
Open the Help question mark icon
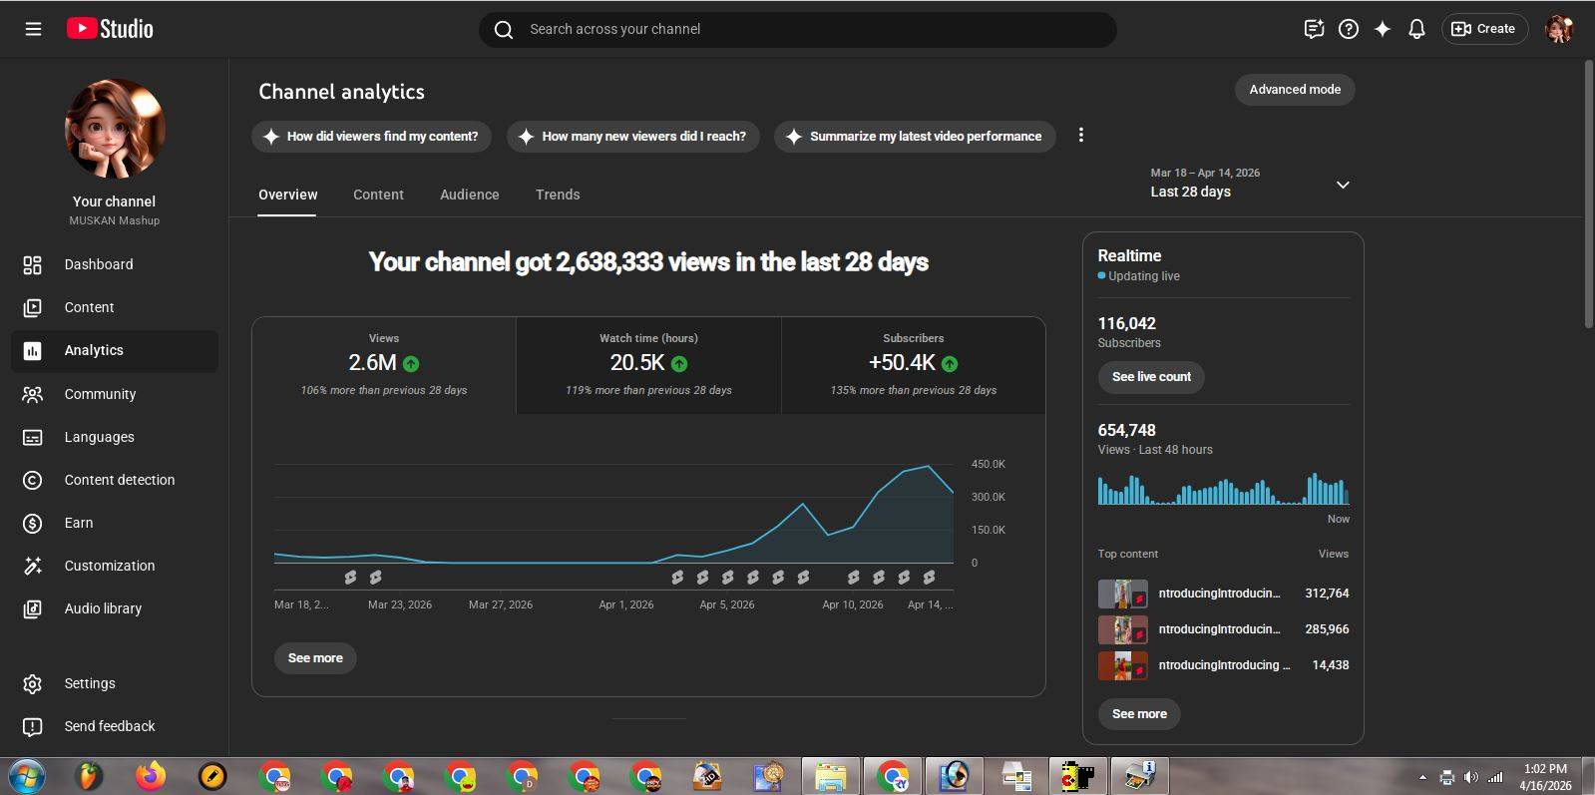coord(1348,29)
